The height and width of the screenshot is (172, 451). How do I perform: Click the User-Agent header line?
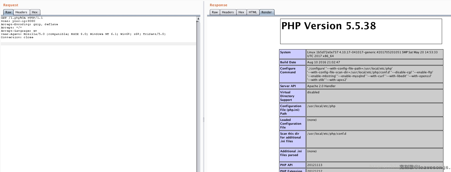(x=83, y=34)
